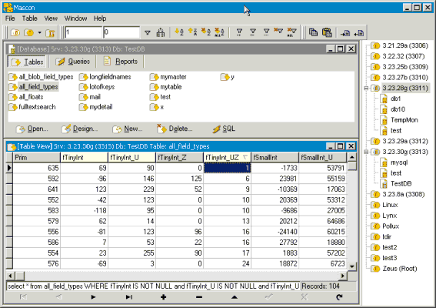Open the Window menu
This screenshot has width=436, height=308.
pos(75,18)
